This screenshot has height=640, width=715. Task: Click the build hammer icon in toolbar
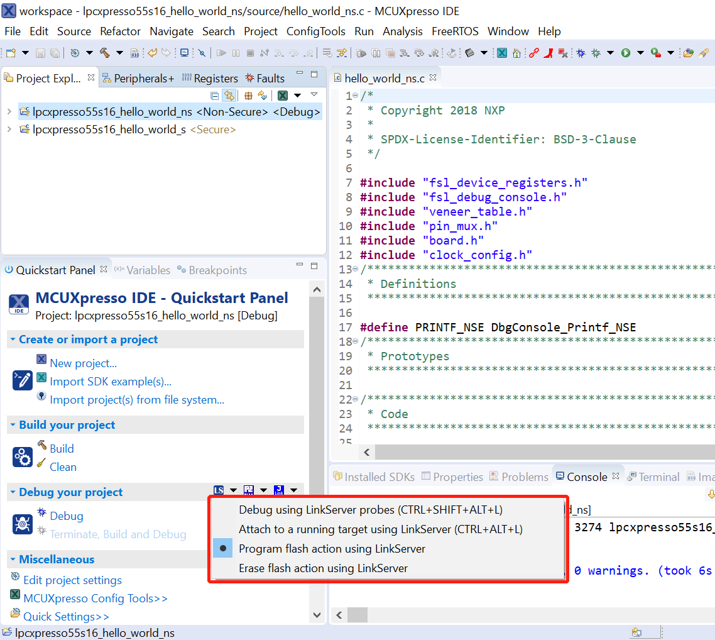pyautogui.click(x=104, y=53)
